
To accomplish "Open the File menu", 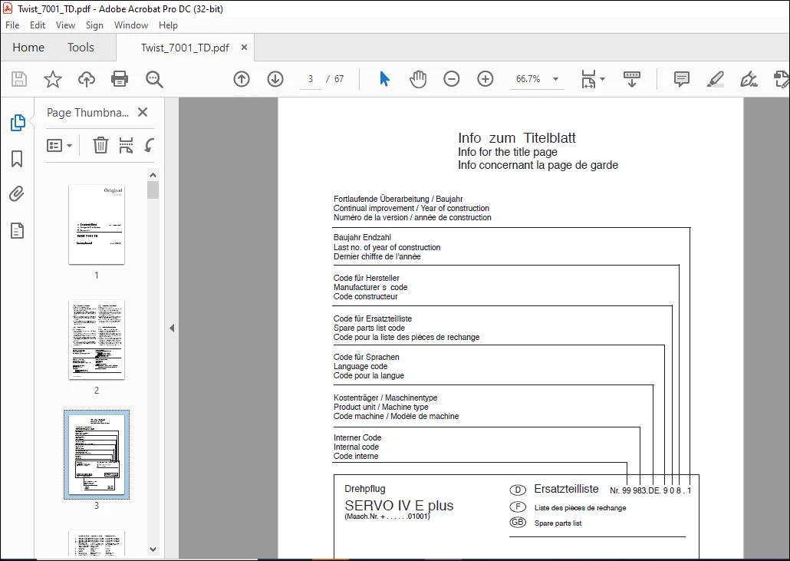I will tap(12, 25).
